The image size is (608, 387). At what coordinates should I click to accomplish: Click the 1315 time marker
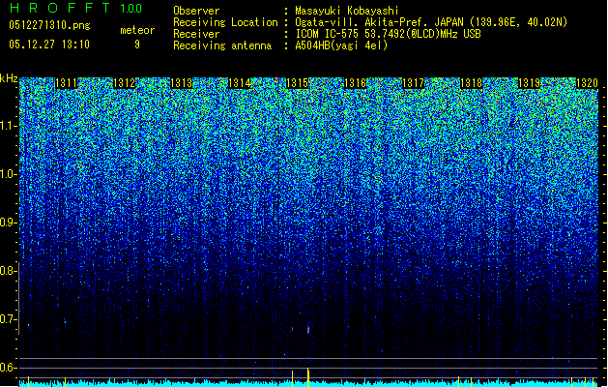(x=298, y=83)
